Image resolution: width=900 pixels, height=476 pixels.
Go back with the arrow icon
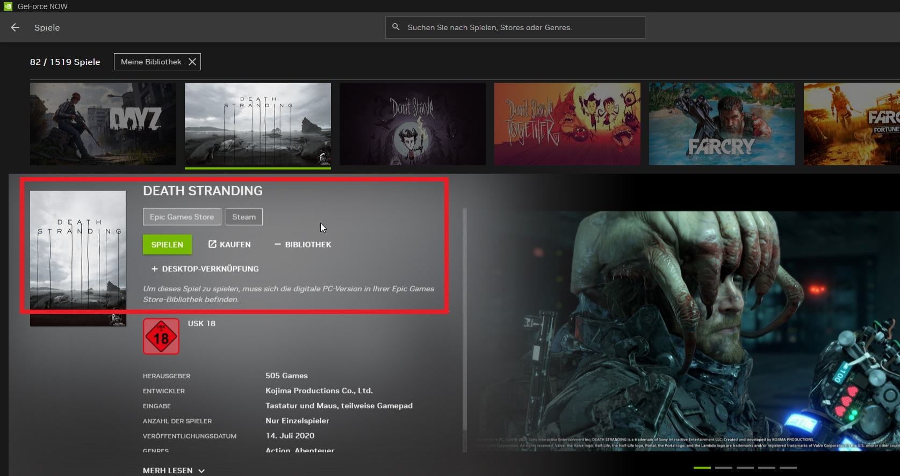[15, 27]
